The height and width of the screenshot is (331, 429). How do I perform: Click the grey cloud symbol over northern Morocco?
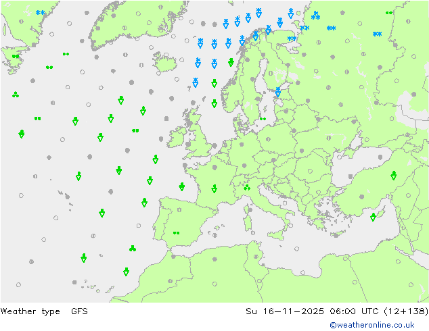173,257
